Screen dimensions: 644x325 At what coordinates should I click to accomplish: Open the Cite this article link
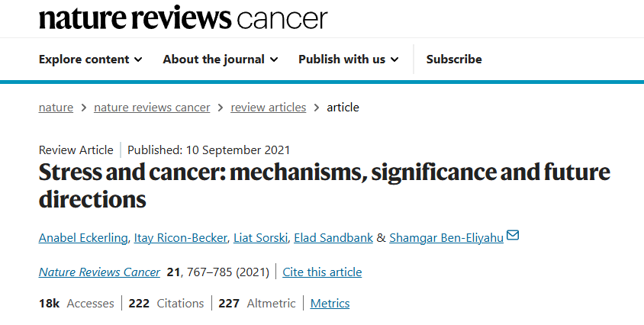tap(322, 272)
